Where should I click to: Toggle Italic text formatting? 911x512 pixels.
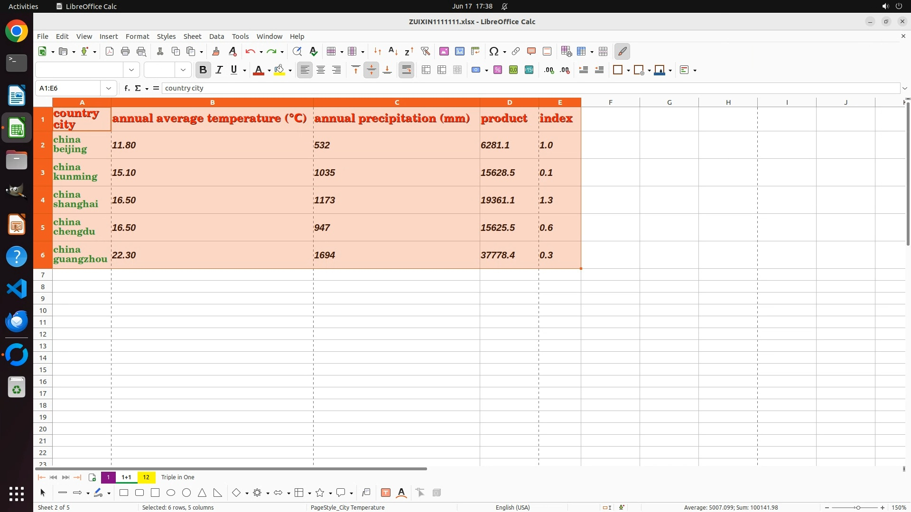pos(219,70)
